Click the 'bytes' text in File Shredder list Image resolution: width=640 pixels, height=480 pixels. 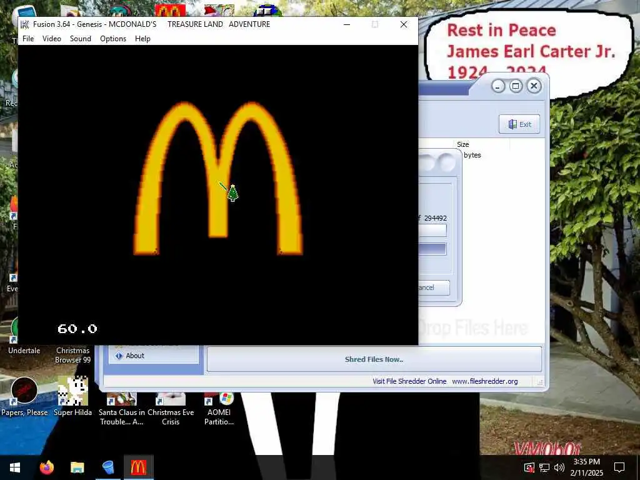click(472, 155)
